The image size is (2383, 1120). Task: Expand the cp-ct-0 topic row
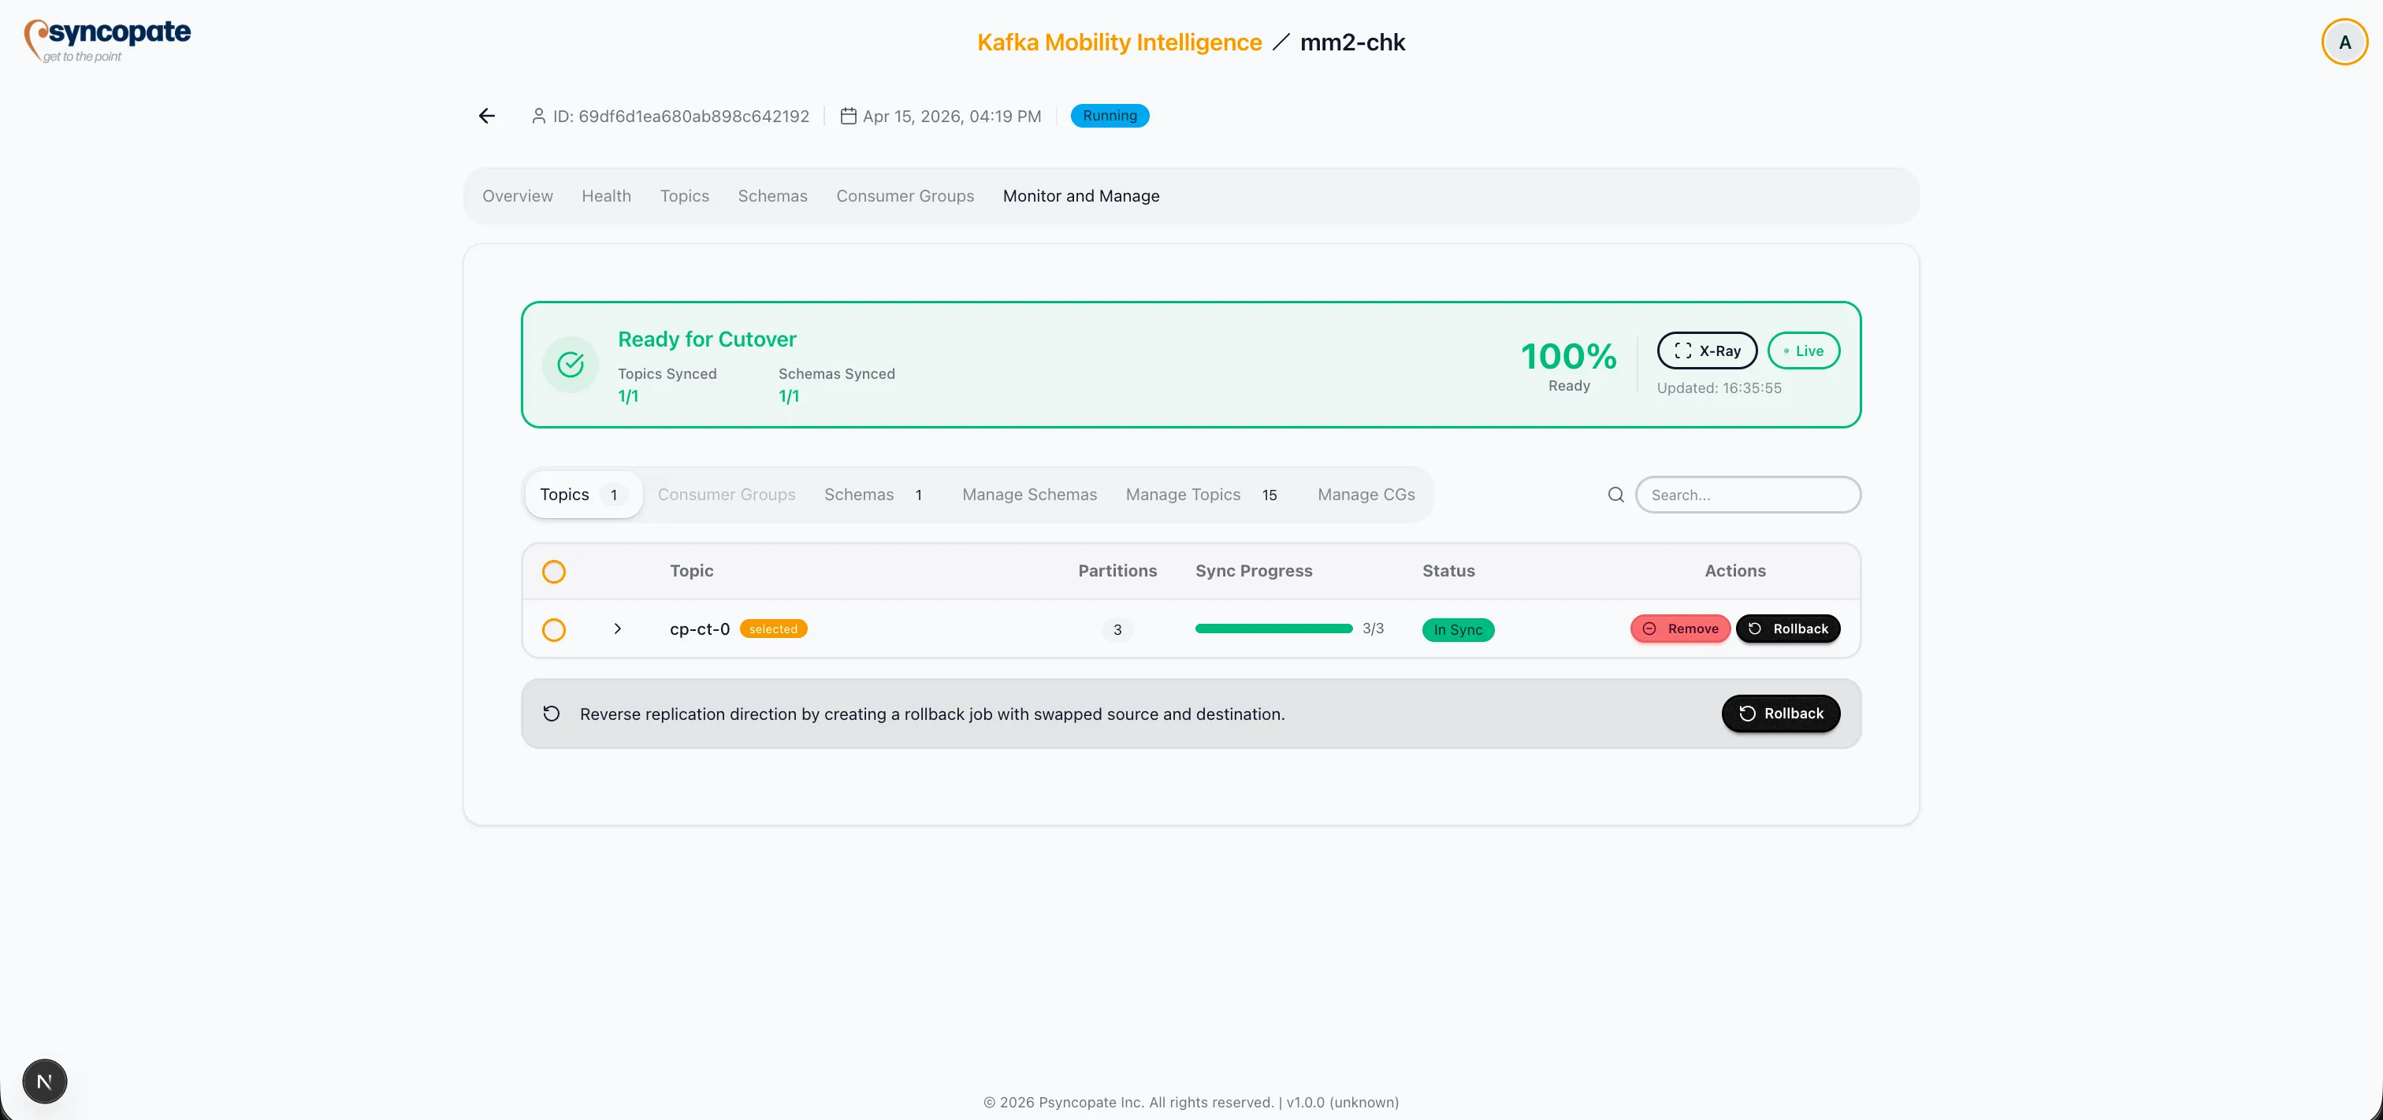click(x=617, y=629)
